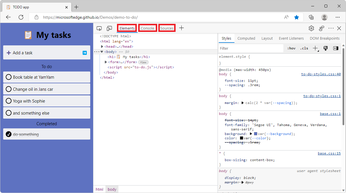Mark Yoga with Sophie as complete

[8, 101]
